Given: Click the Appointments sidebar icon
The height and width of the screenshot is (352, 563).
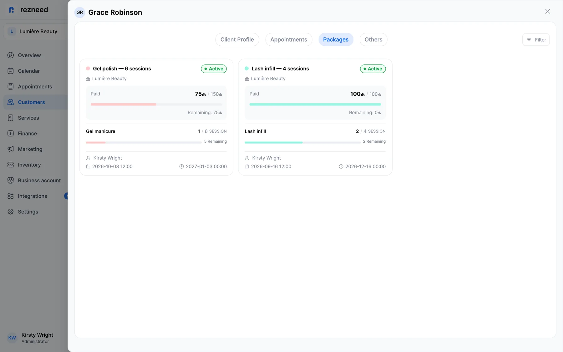Looking at the screenshot, I should click(x=11, y=86).
